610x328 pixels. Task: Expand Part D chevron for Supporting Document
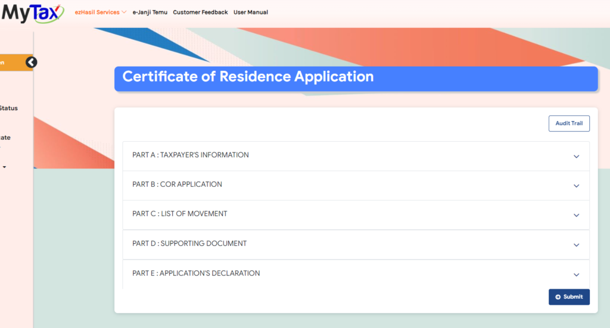pos(576,245)
